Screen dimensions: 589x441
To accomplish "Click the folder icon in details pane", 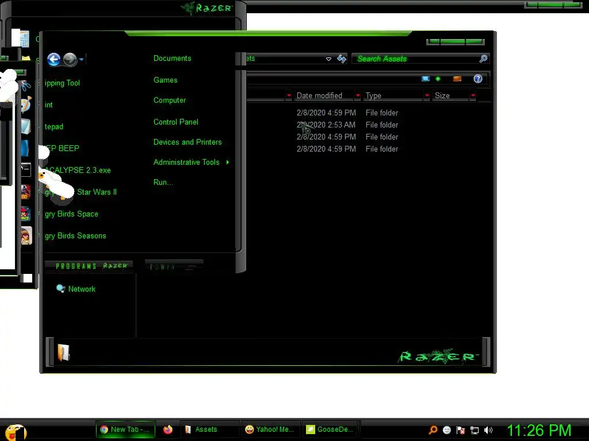I will [63, 353].
